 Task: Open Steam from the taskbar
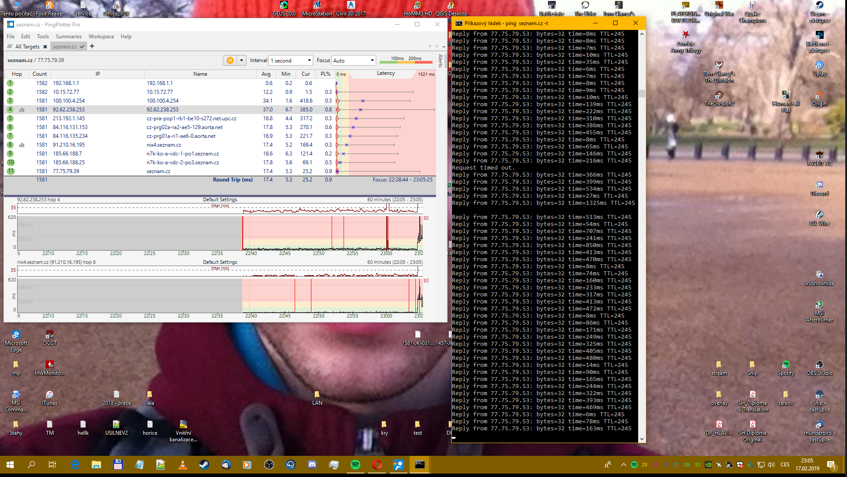[204, 465]
